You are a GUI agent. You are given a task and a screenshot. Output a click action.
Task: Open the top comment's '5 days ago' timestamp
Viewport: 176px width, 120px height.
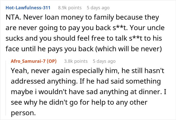(98, 8)
